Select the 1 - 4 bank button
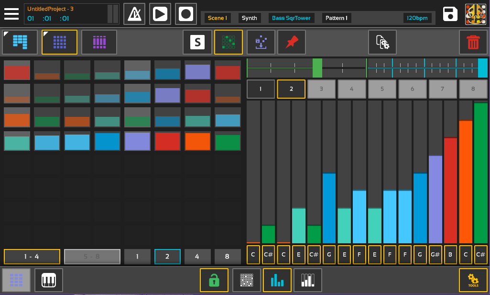Screen dimensions: 490x295 pyautogui.click(x=32, y=257)
